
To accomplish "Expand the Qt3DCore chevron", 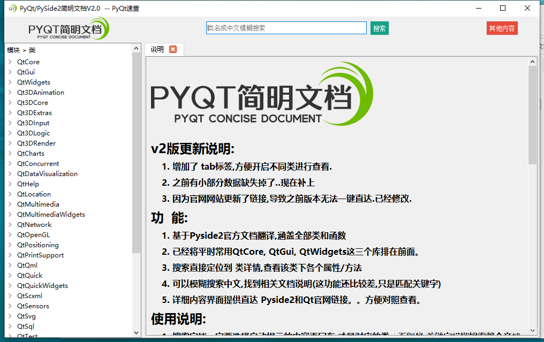I will 10,102.
